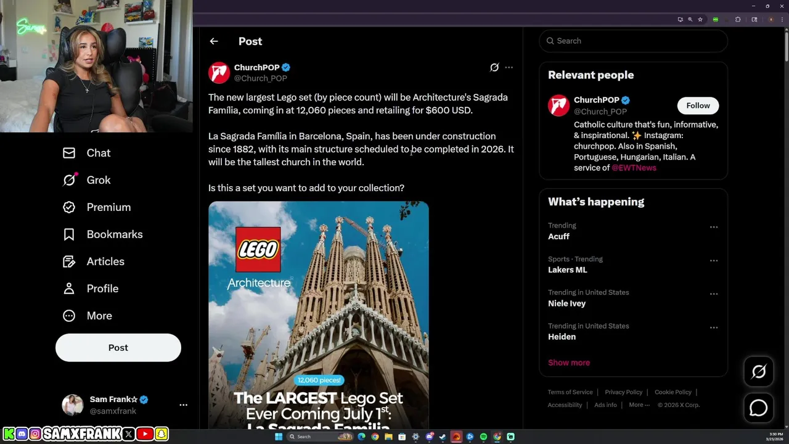Click green extension icon in toolbar

coord(716,20)
